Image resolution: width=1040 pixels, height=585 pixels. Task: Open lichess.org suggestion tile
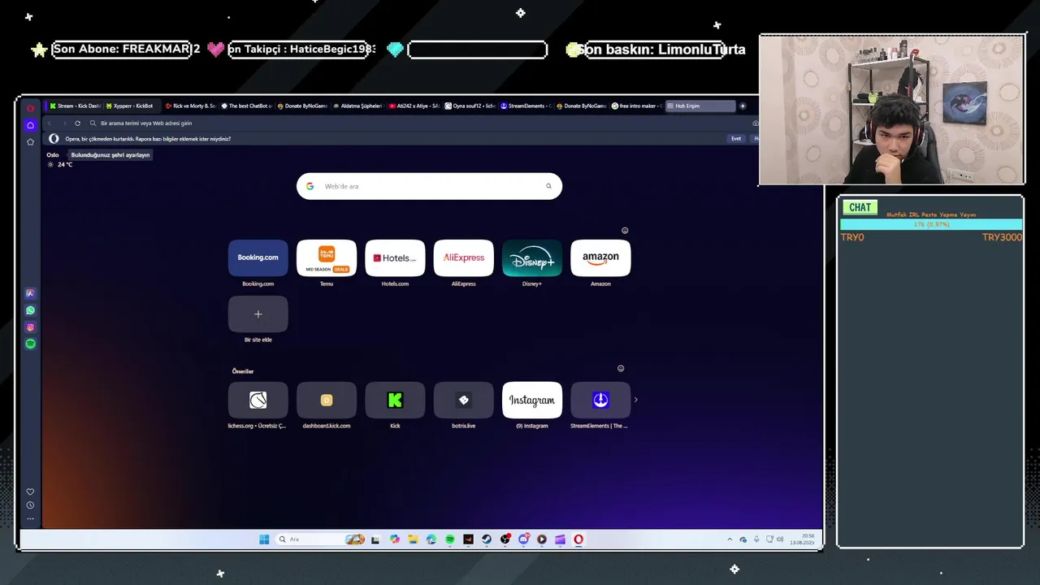258,400
